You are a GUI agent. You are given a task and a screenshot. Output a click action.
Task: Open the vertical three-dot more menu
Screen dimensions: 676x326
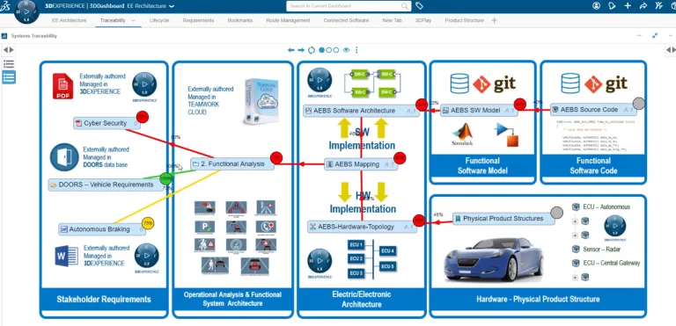tap(356, 50)
